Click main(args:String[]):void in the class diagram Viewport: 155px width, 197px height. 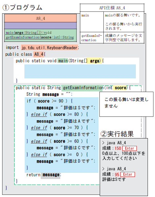(28, 33)
